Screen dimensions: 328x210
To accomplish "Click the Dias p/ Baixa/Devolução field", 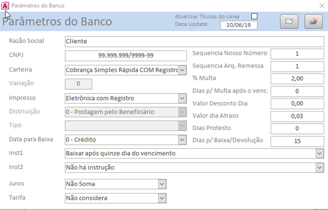I will (297, 141).
